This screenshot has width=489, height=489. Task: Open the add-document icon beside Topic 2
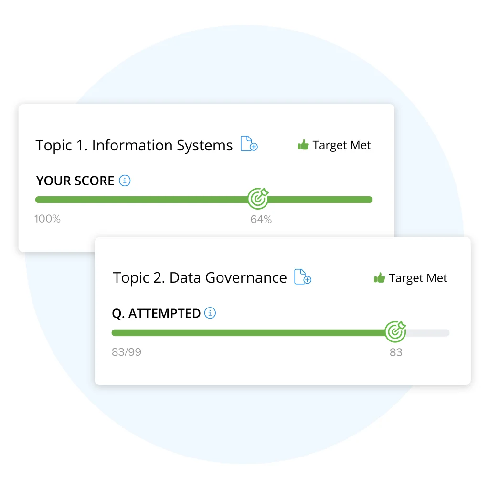click(302, 277)
